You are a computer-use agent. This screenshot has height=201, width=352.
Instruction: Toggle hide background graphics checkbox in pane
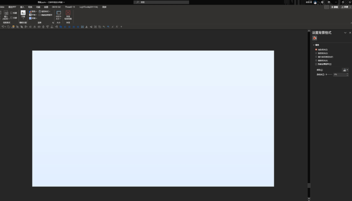click(316, 64)
